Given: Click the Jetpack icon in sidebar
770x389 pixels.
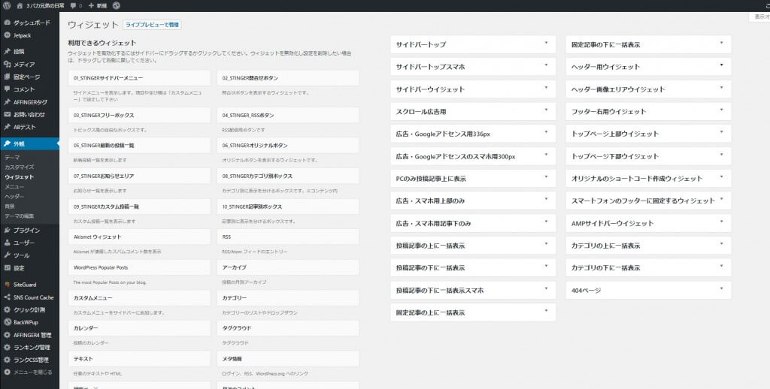Looking at the screenshot, I should click(7, 35).
